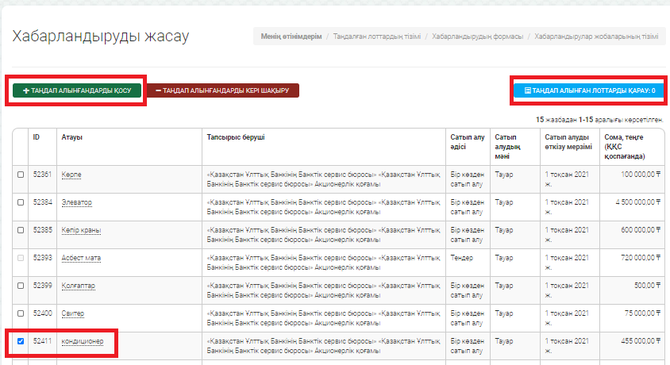Click the green 'Таңдап алынғандарды қосу' button

point(77,91)
